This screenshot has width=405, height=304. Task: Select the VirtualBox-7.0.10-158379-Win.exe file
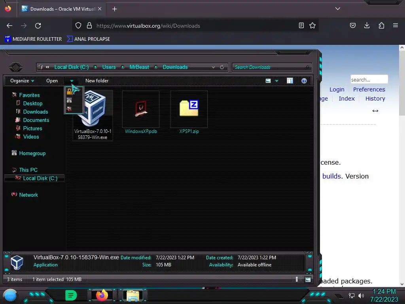(x=93, y=116)
